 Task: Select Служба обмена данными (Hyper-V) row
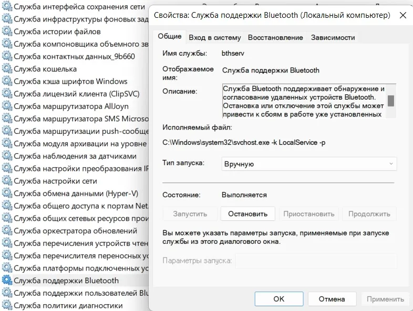[x=75, y=193]
